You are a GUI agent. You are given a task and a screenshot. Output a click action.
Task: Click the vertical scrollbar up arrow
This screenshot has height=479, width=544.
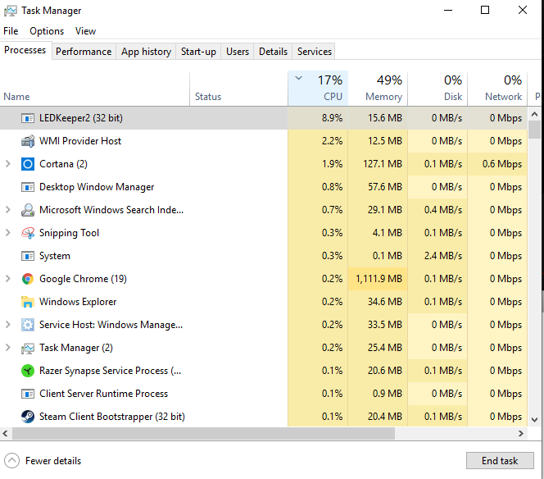(535, 114)
